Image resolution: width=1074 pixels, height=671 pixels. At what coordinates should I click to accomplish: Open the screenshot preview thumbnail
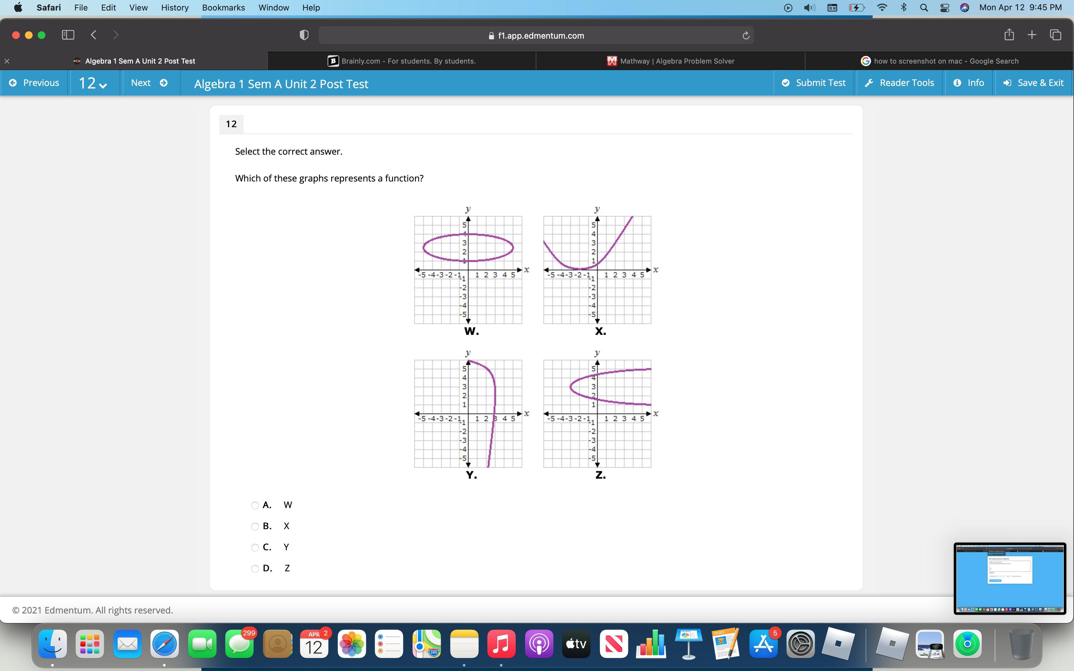[x=1009, y=578]
